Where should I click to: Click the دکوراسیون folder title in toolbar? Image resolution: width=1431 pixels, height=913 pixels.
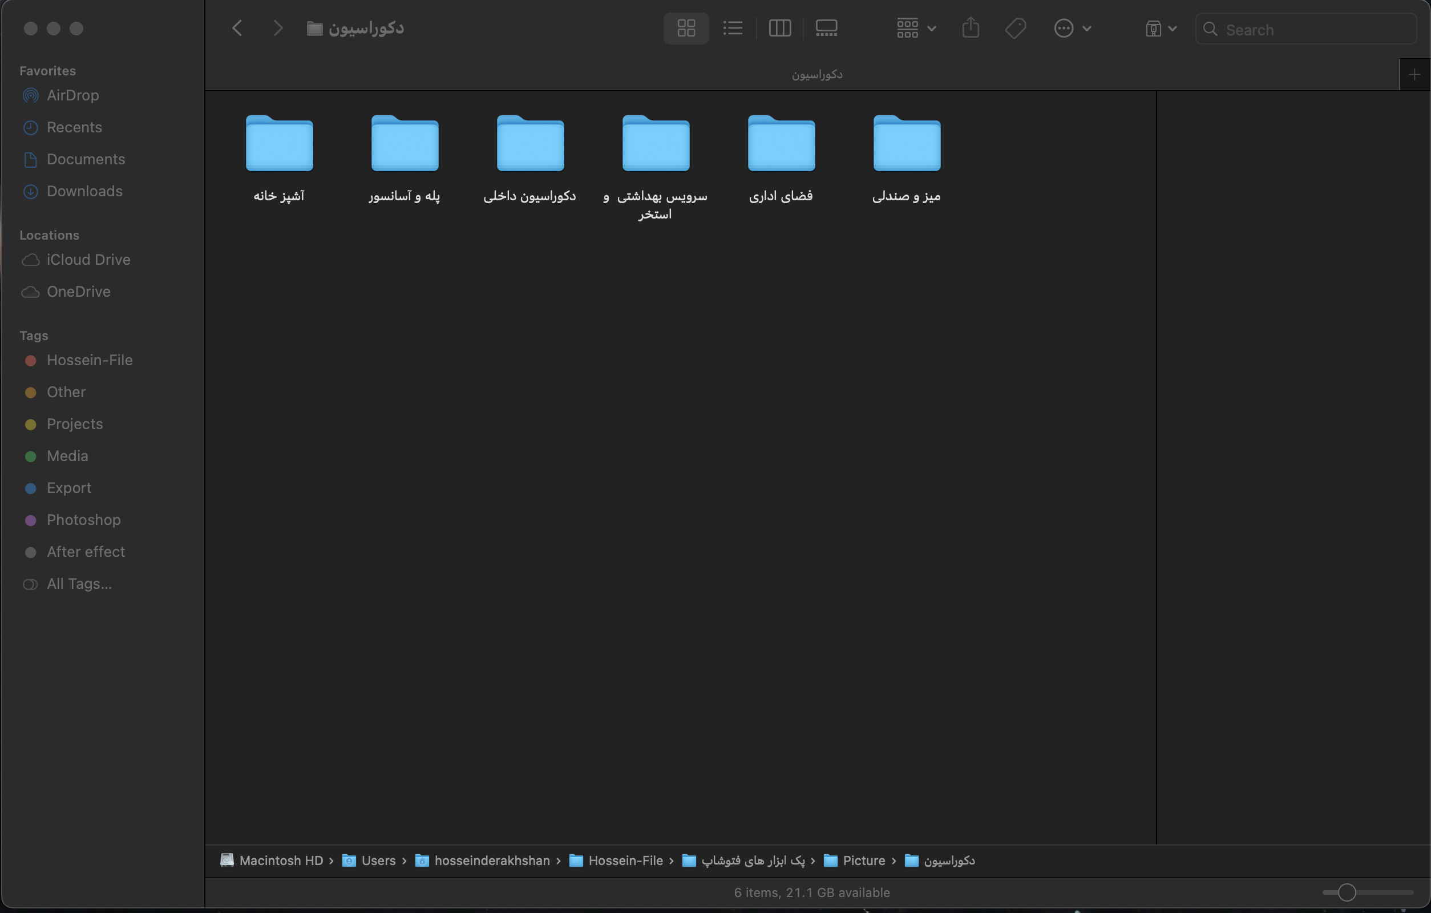(355, 28)
